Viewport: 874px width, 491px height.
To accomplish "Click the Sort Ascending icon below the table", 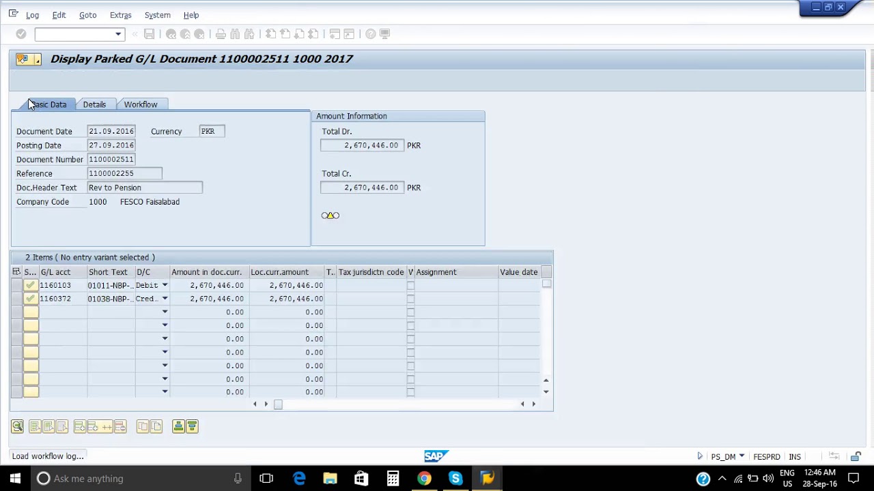I will (x=178, y=426).
